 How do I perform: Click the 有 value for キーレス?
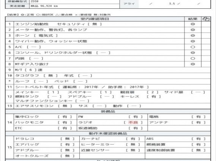click(154, 96)
